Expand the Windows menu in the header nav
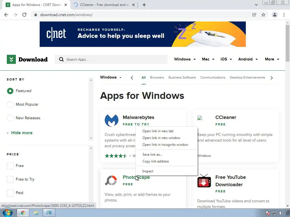 pos(185,59)
